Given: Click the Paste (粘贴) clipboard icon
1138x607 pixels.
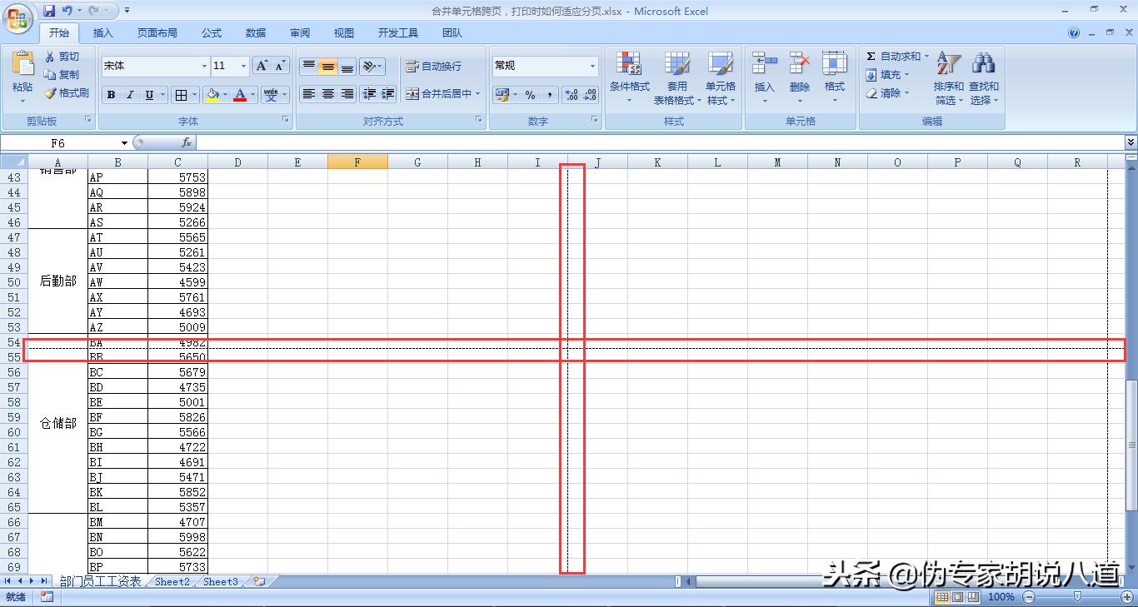Looking at the screenshot, I should (22, 64).
